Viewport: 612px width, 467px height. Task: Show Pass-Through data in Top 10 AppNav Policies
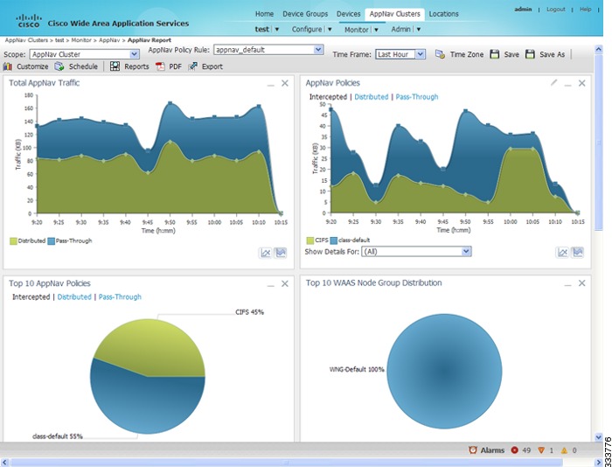click(x=120, y=297)
